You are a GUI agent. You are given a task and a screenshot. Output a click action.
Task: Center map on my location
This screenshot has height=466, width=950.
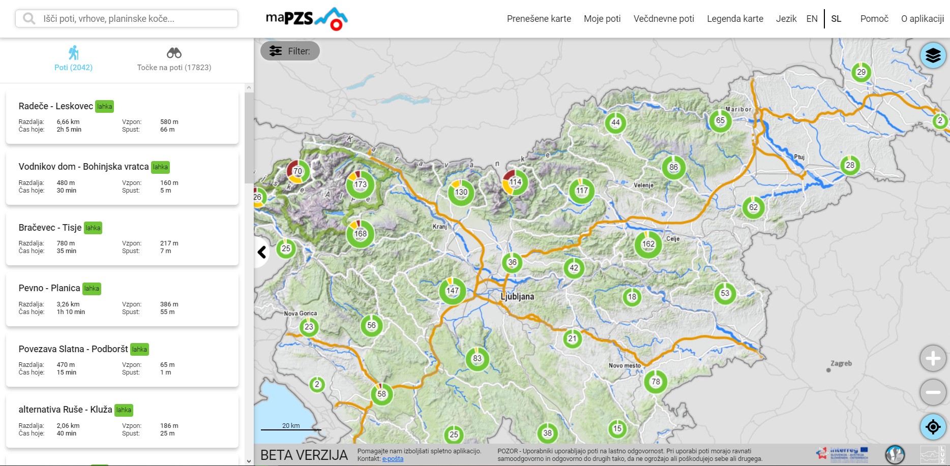point(933,426)
